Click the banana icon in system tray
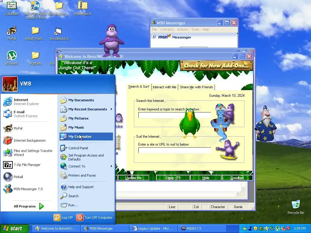The height and width of the screenshot is (233, 311). click(266, 229)
